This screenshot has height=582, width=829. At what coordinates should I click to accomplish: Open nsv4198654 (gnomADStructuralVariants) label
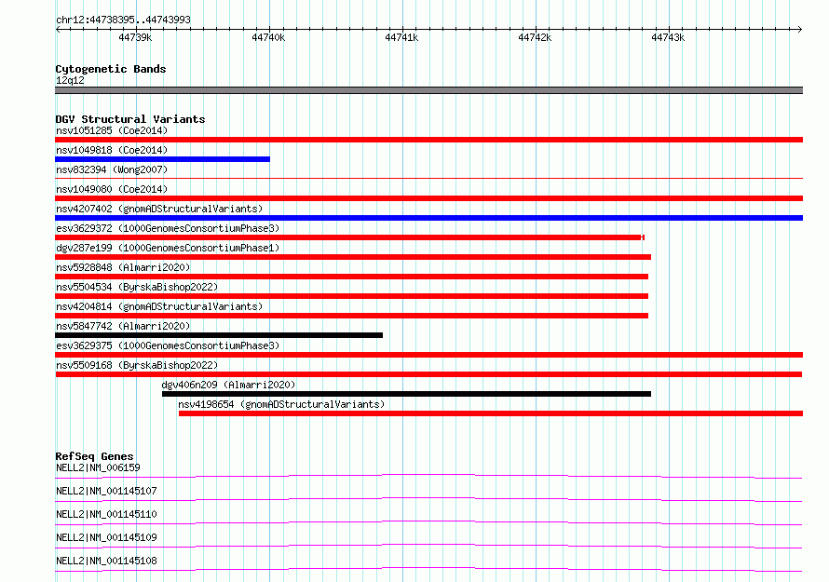[x=281, y=404]
